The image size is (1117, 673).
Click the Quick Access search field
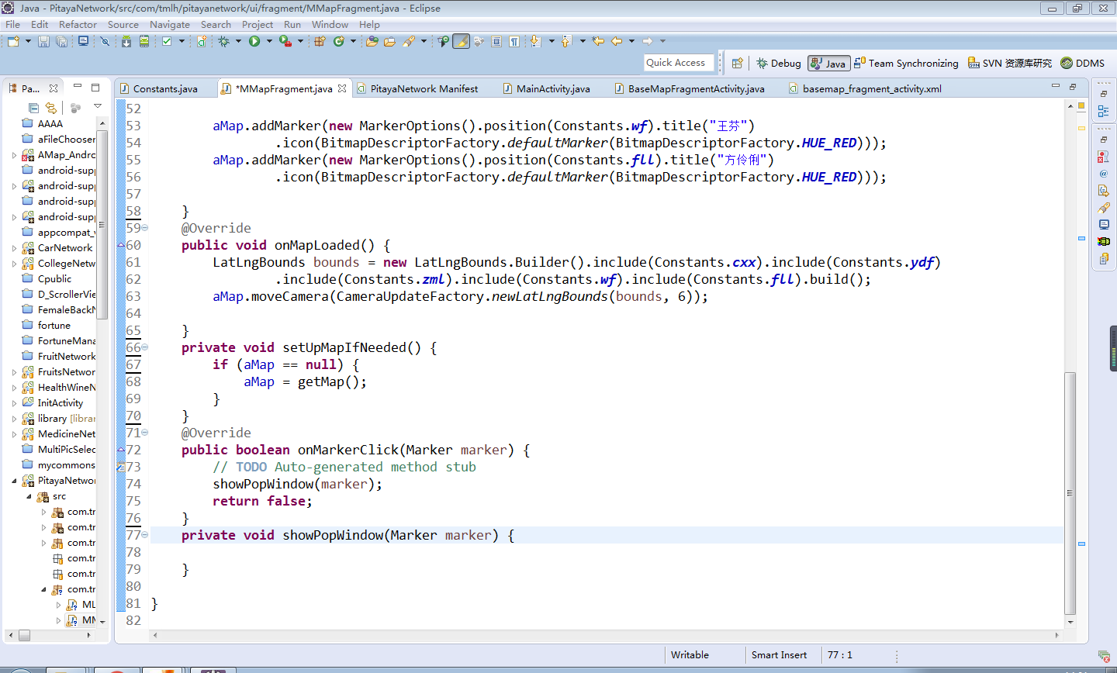[679, 63]
